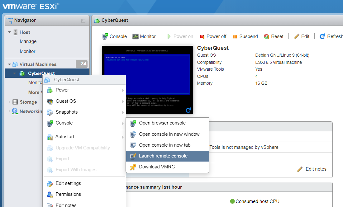
Task: Open Autostart in the context menu
Action: 84,137
